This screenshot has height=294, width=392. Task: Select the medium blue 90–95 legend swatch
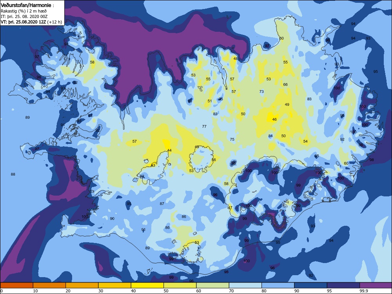coord(311,285)
